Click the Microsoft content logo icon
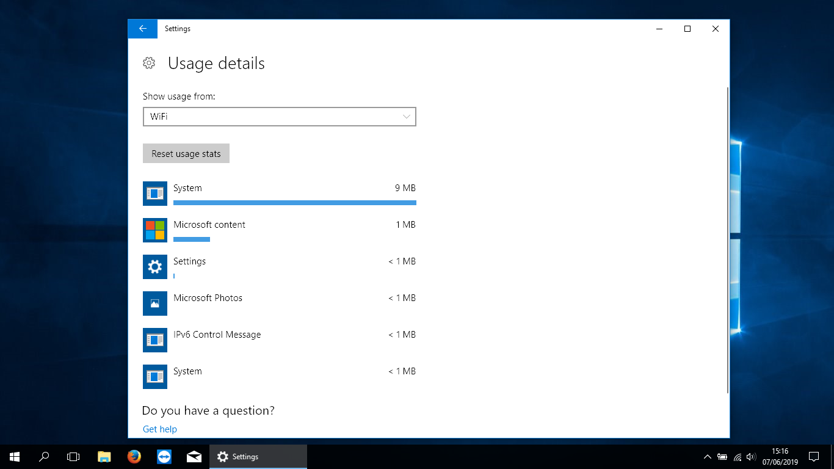This screenshot has height=469, width=834. [x=155, y=230]
